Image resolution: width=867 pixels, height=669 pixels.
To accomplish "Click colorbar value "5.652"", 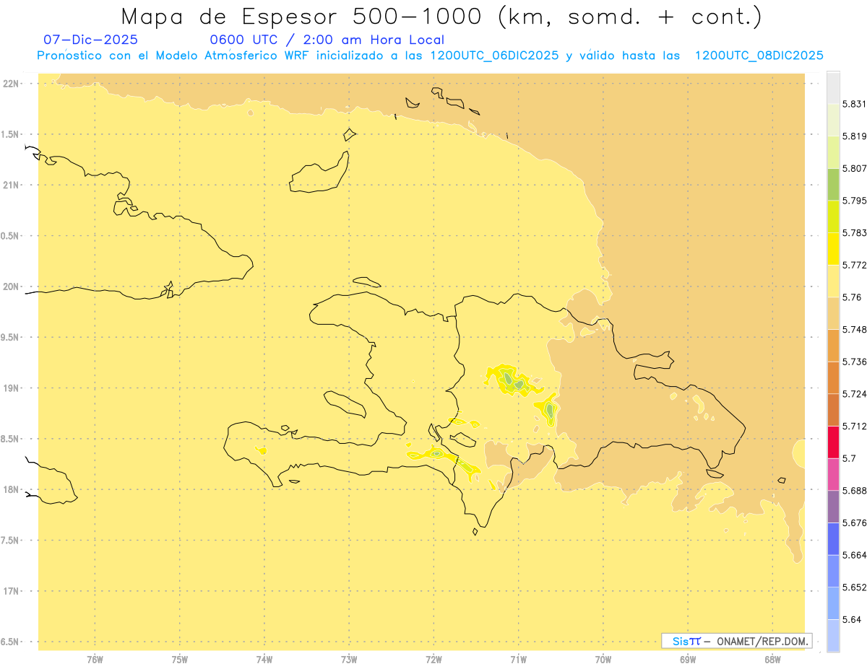I will tap(854, 587).
